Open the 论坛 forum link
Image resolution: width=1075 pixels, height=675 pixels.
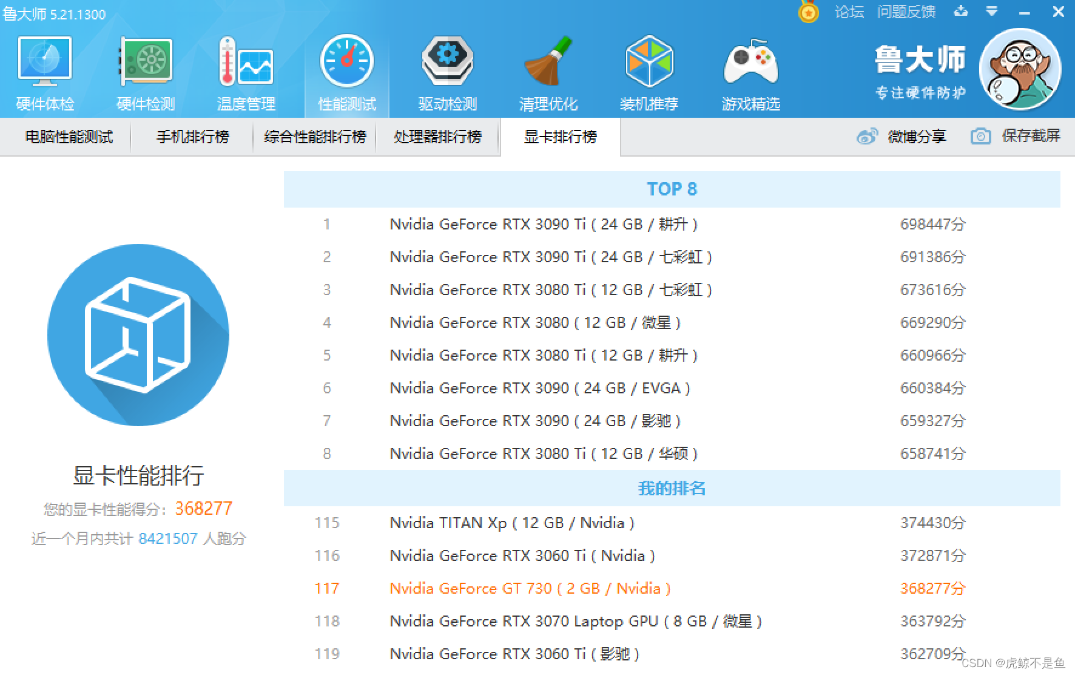[849, 12]
